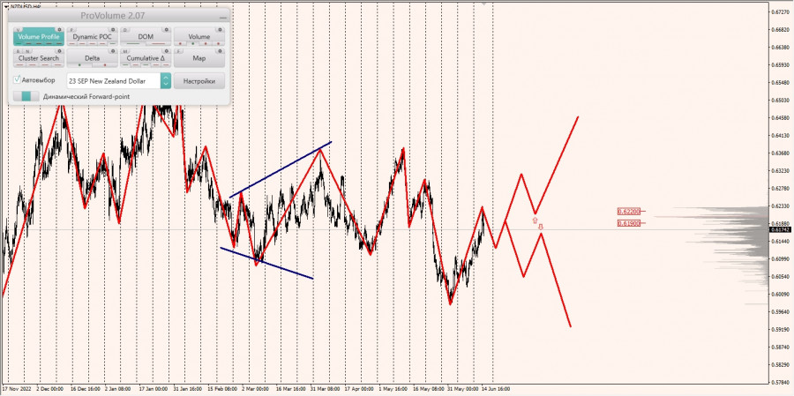Step contract selection up with chevron
The height and width of the screenshot is (396, 794).
pyautogui.click(x=166, y=78)
